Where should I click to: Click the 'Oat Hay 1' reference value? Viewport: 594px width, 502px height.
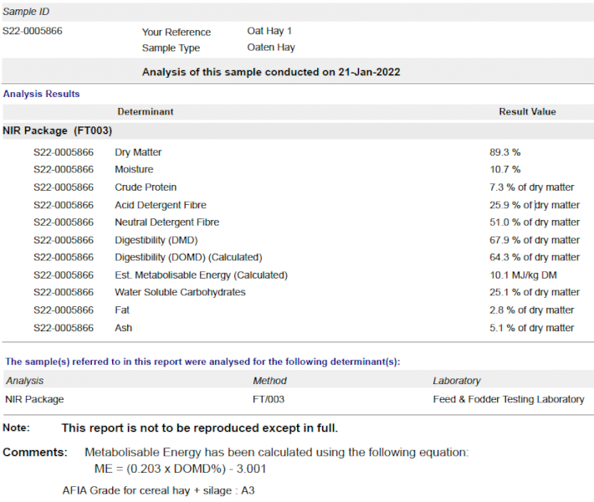pyautogui.click(x=269, y=31)
